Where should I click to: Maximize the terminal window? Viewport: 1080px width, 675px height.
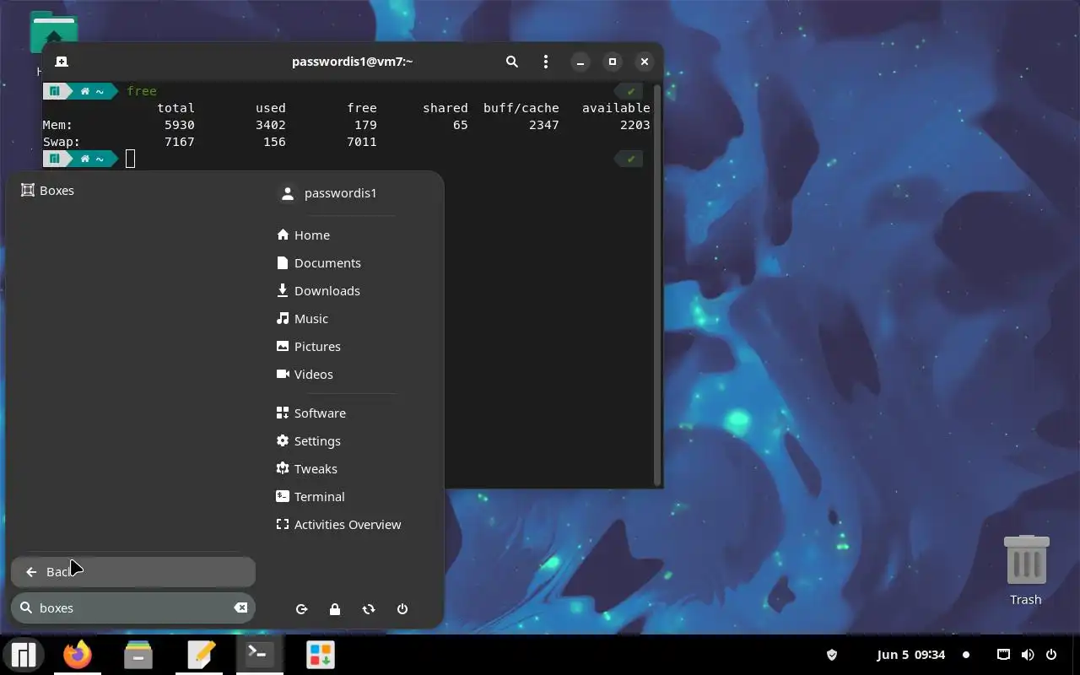613,62
